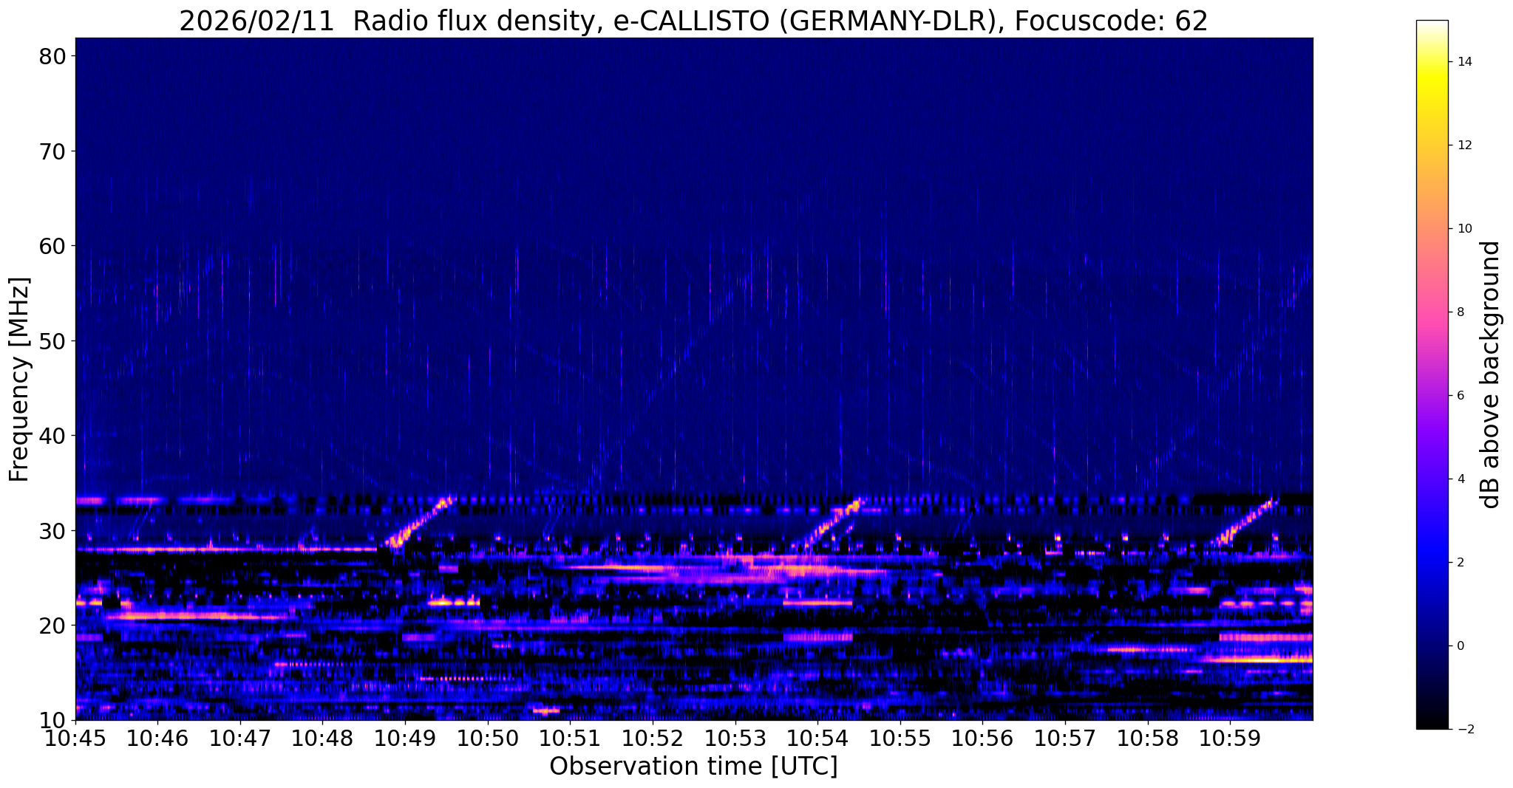Select the 10:53 time tick label
This screenshot has width=1513, height=788.
(735, 738)
